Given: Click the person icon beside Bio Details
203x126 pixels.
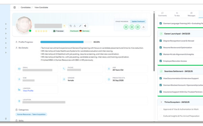Looking at the screenshot, I should [x=17, y=48].
